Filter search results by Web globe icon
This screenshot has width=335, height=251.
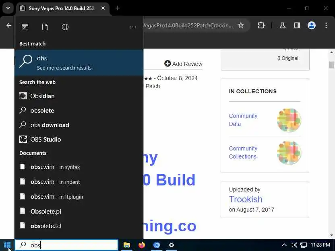point(65,27)
